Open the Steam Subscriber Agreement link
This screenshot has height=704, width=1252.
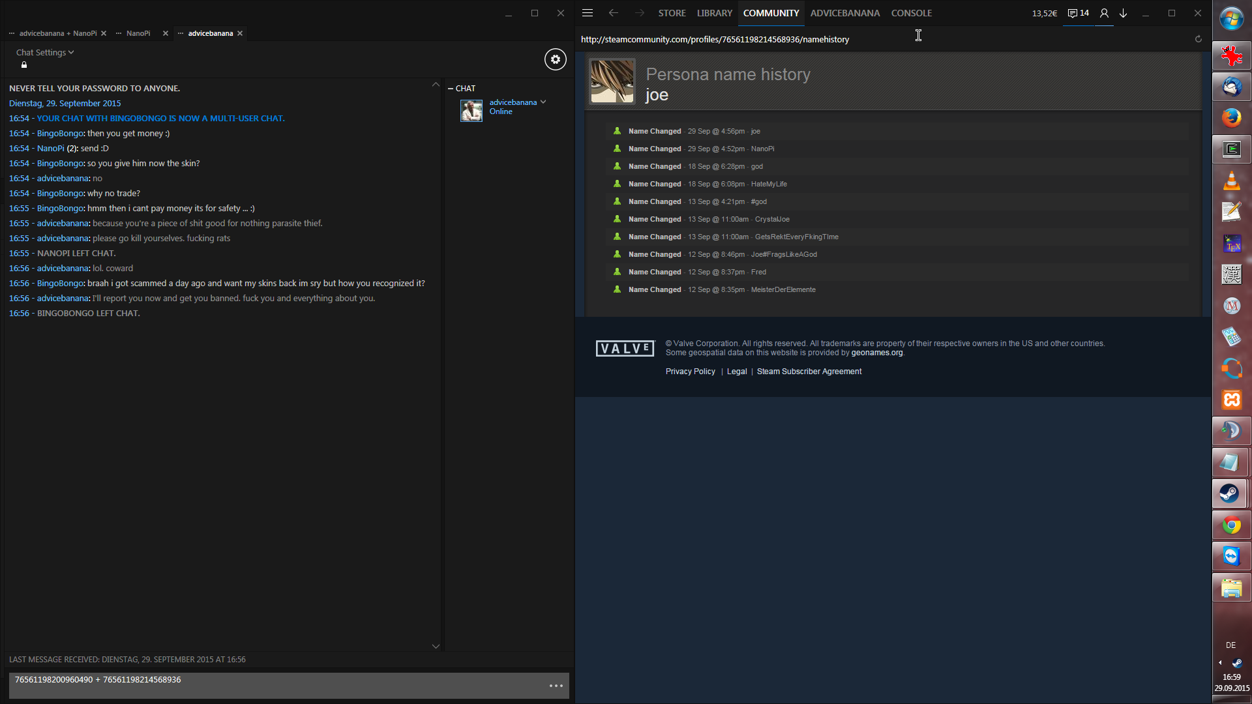(809, 372)
